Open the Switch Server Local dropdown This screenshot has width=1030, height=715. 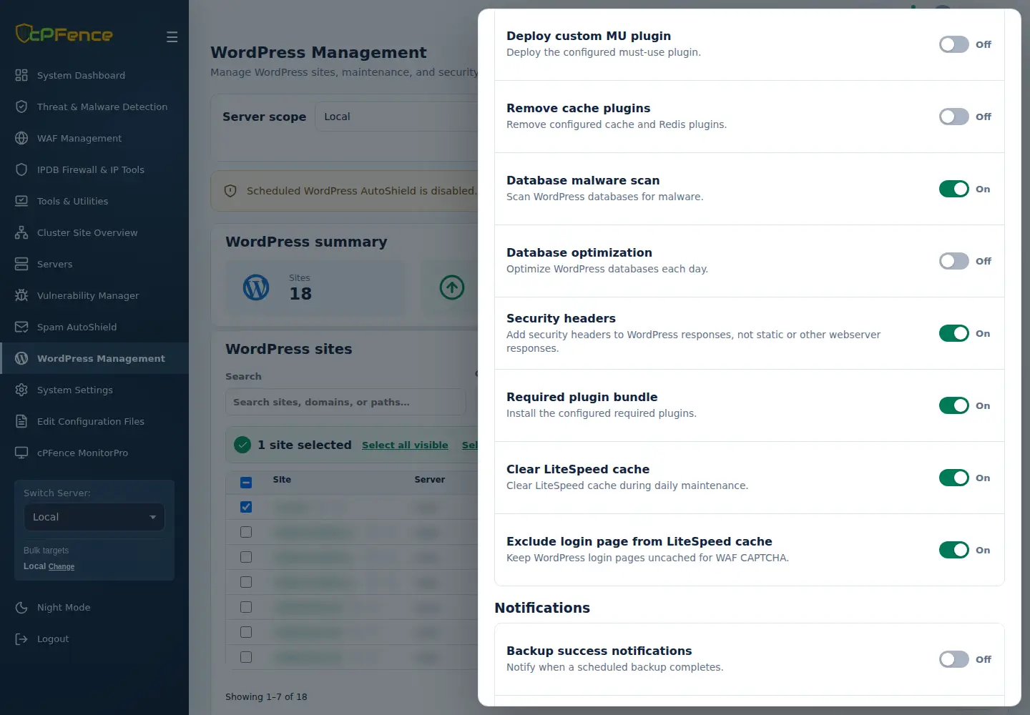[94, 517]
